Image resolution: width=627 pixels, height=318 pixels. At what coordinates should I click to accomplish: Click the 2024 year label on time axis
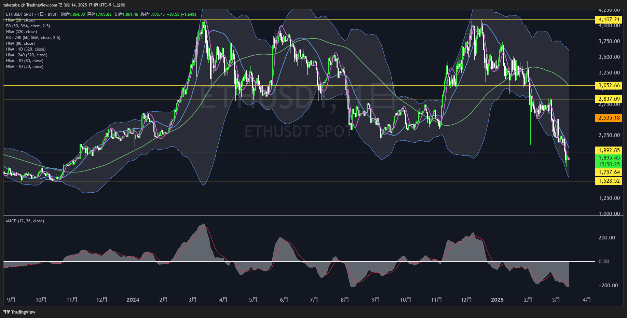tap(133, 300)
